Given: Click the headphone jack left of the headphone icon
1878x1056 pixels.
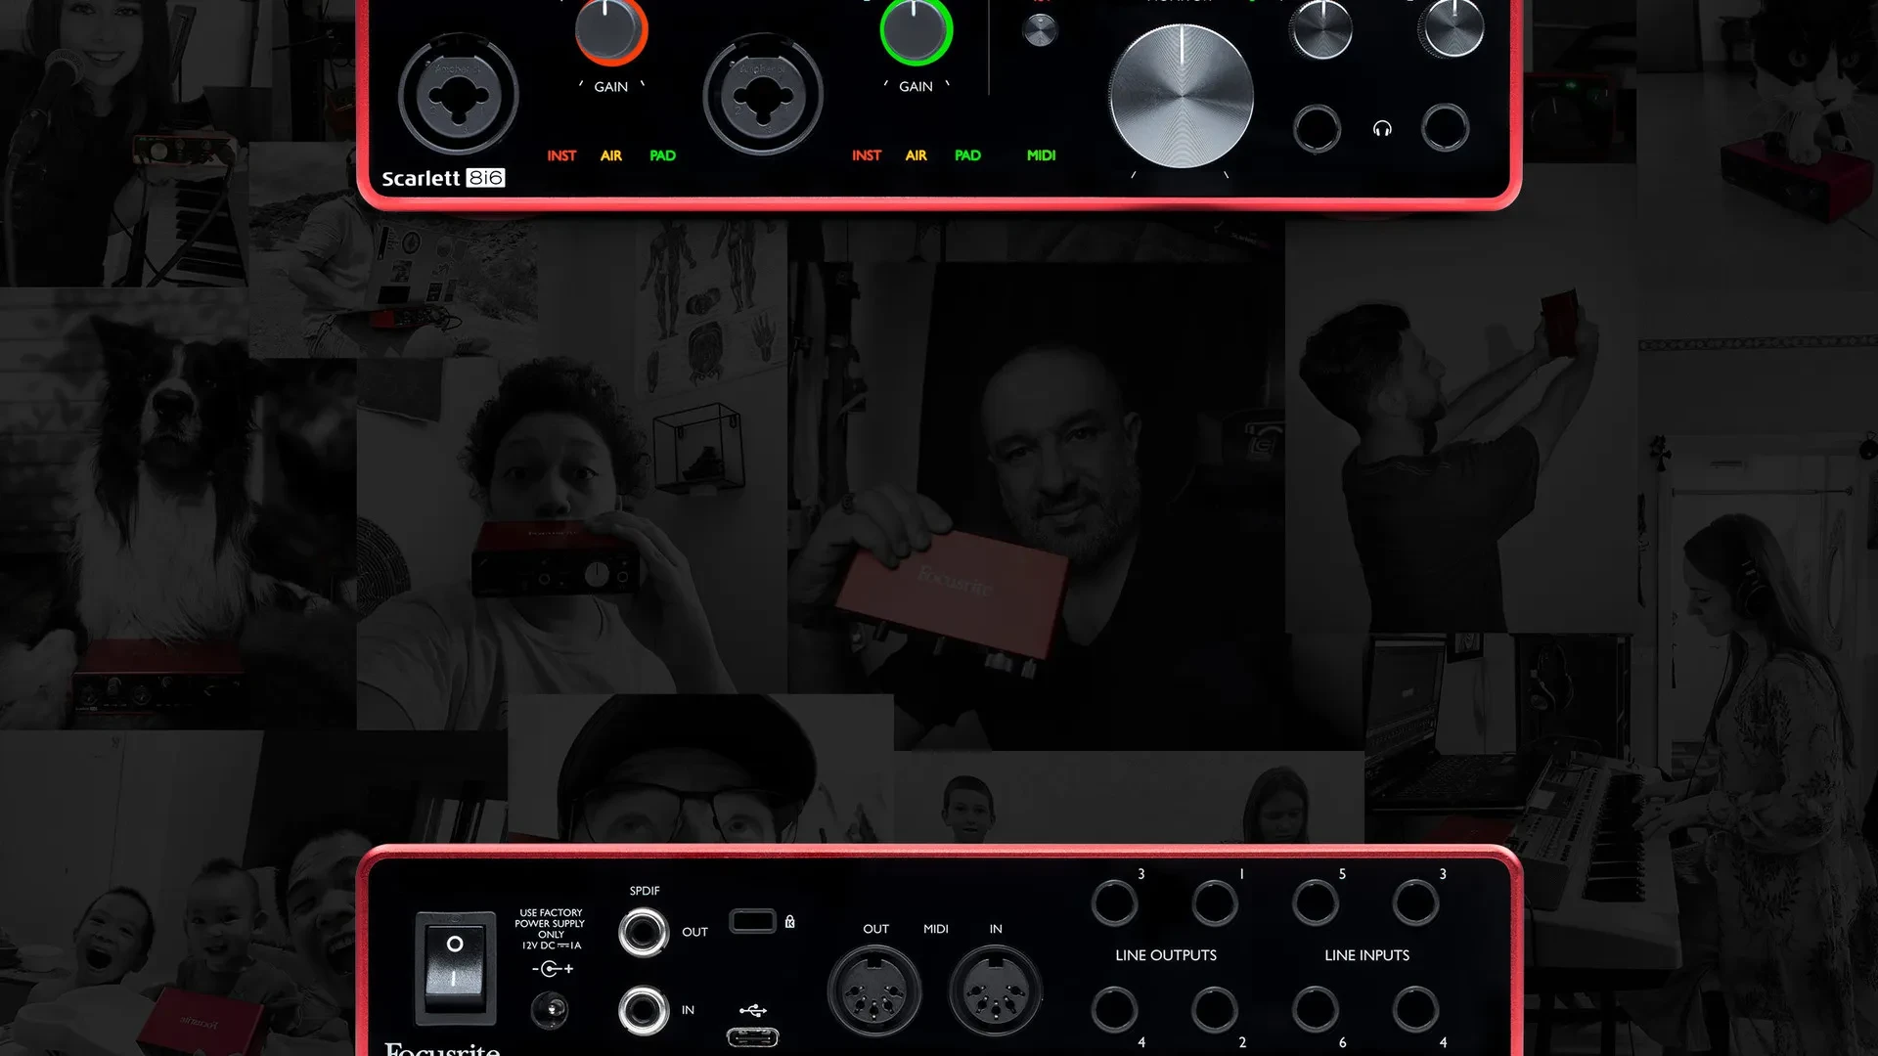Looking at the screenshot, I should [1317, 128].
